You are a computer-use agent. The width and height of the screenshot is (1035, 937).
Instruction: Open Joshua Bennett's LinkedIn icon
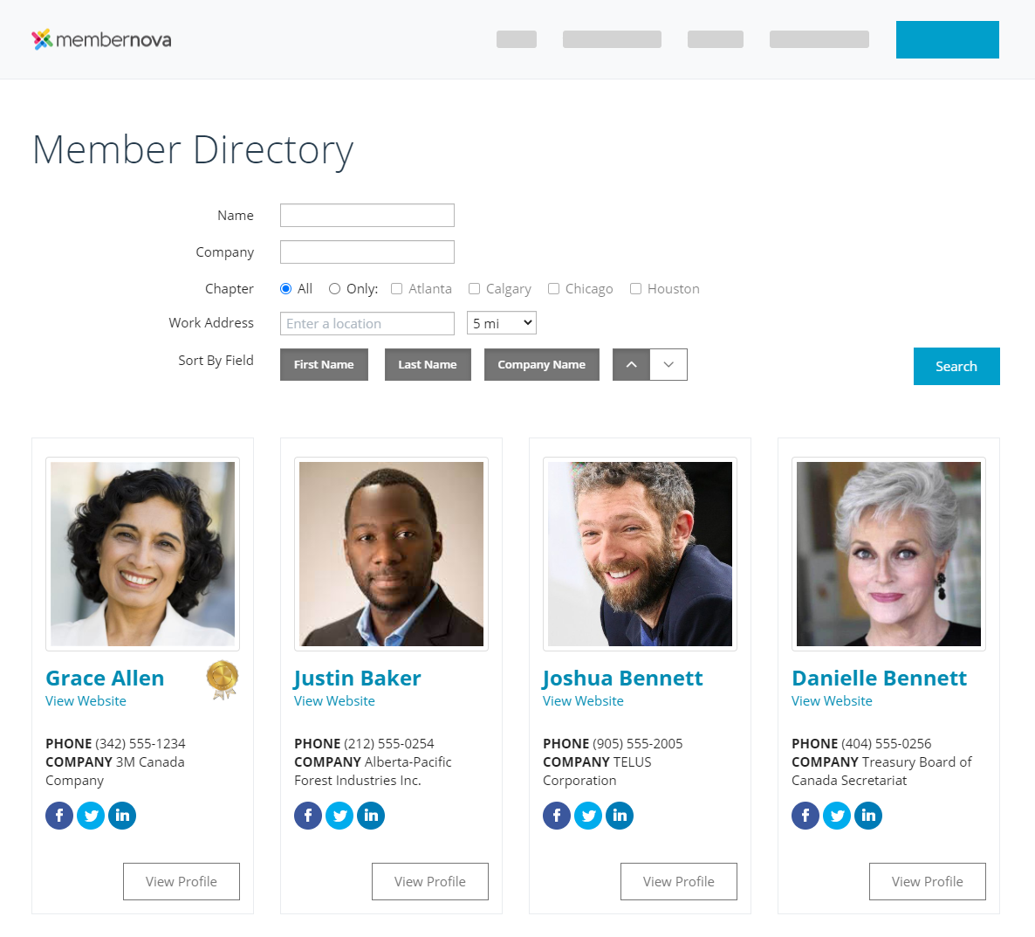pyautogui.click(x=620, y=816)
